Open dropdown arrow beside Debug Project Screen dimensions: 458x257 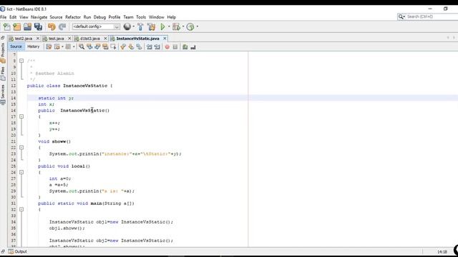pos(183,26)
